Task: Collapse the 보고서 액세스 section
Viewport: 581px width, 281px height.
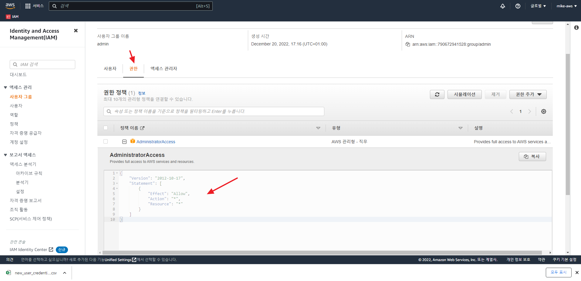Action: 5,155
